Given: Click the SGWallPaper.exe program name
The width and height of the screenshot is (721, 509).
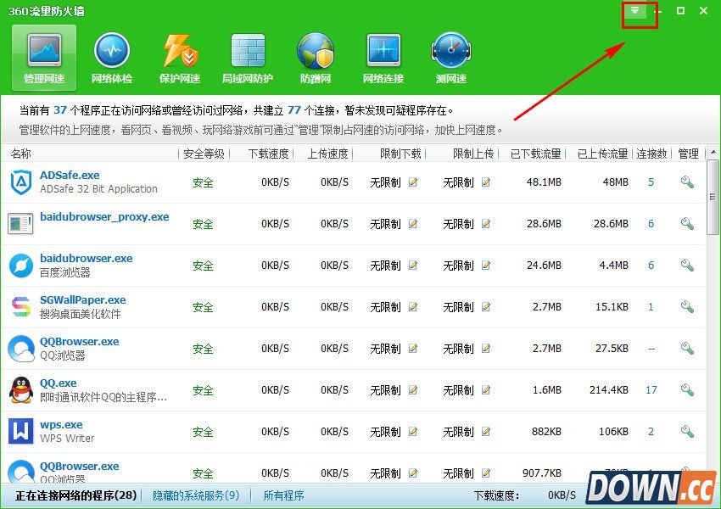Looking at the screenshot, I should [82, 300].
